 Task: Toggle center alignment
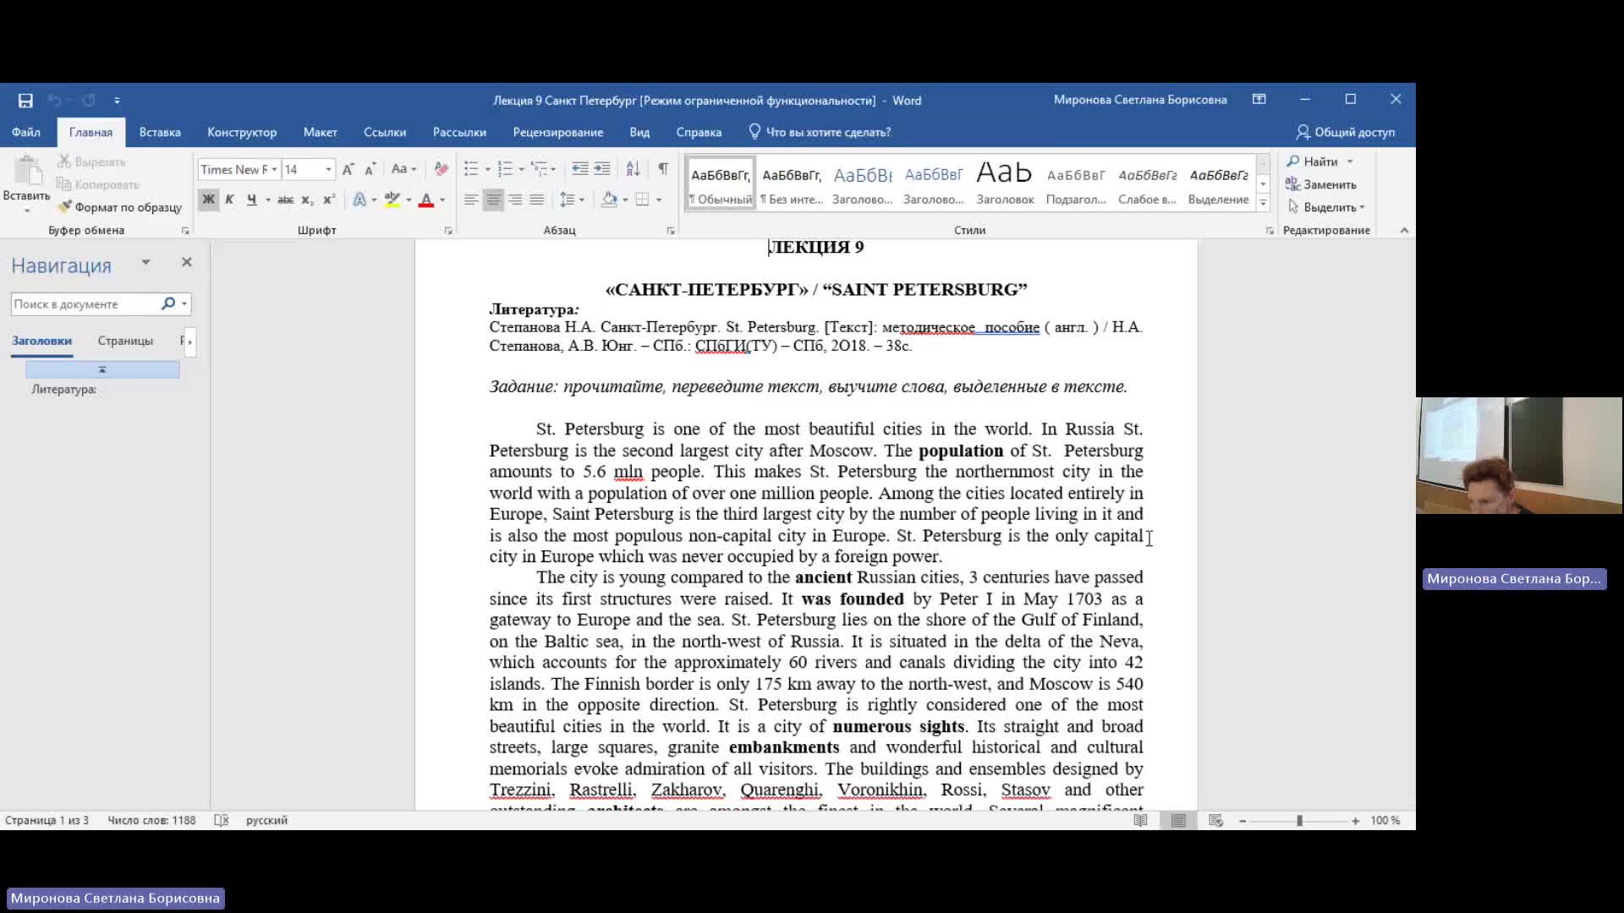493,200
